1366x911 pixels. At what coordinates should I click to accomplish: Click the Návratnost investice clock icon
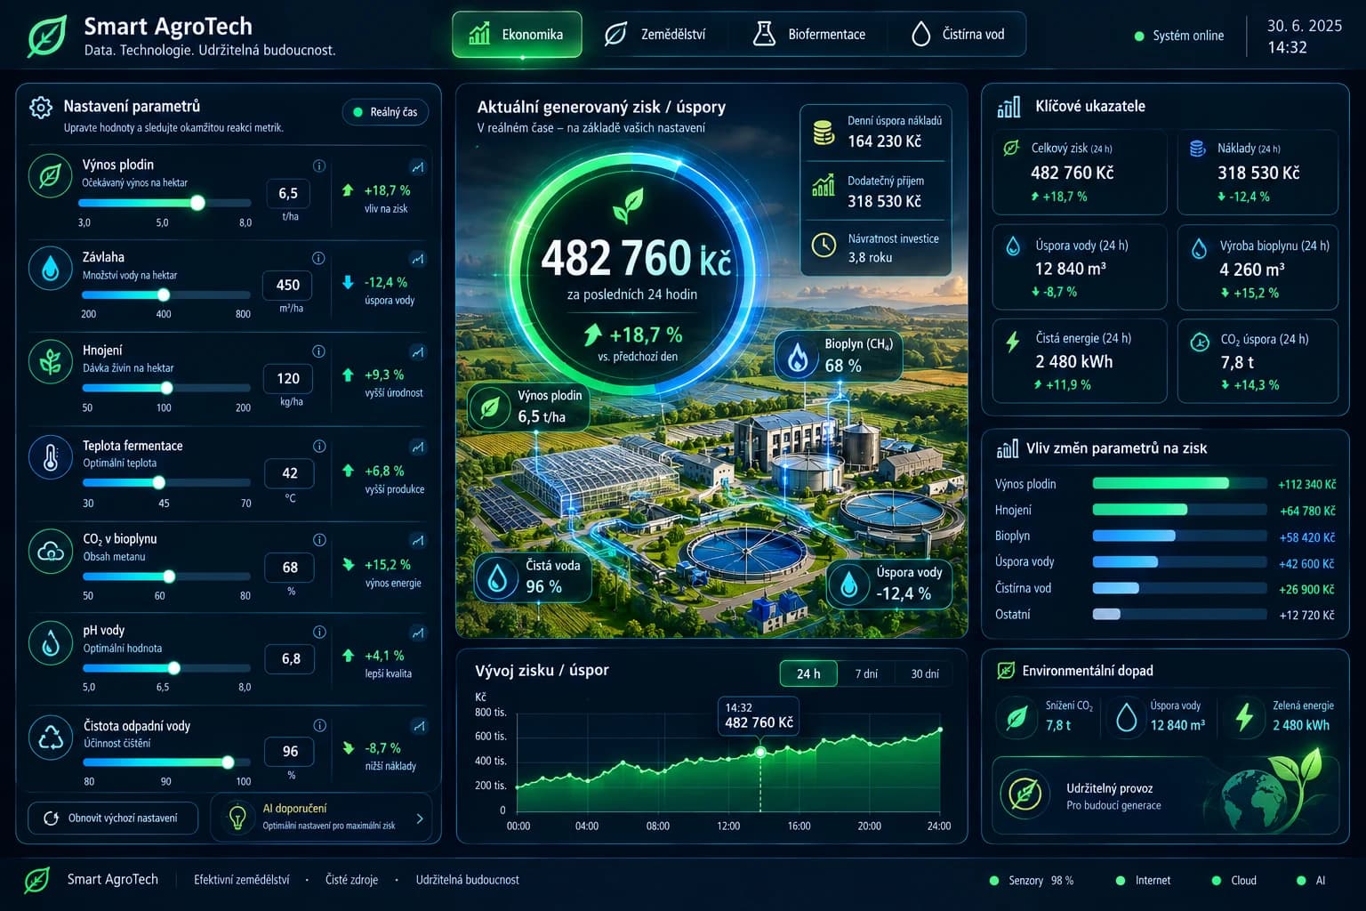(x=824, y=246)
